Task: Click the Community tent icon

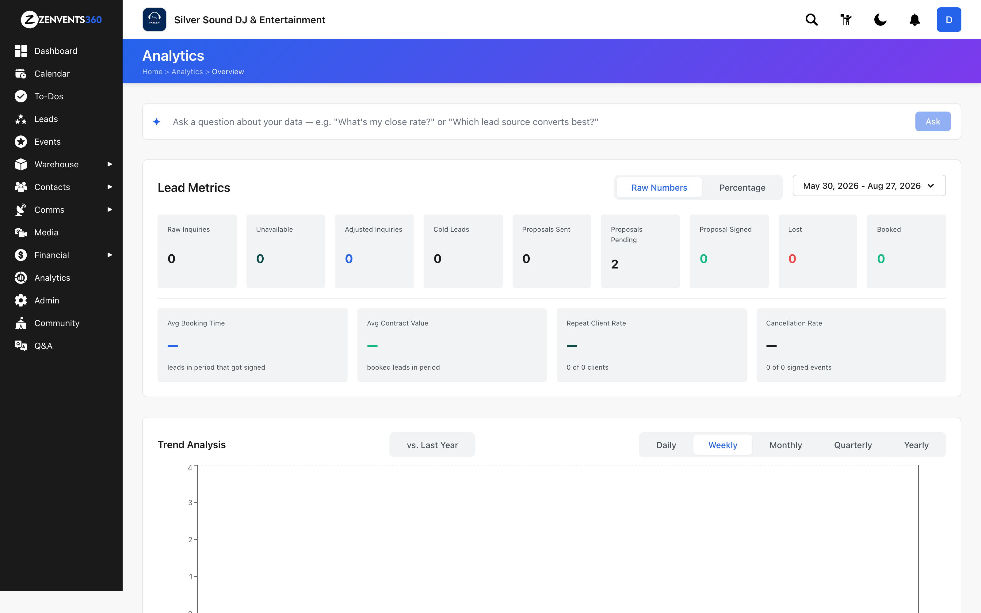Action: 21,323
